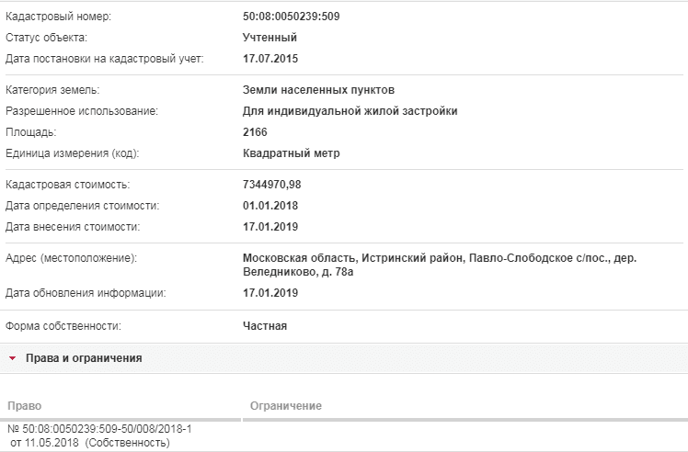
Task: Click the cadastral value 7344970,98
Action: 272,185
